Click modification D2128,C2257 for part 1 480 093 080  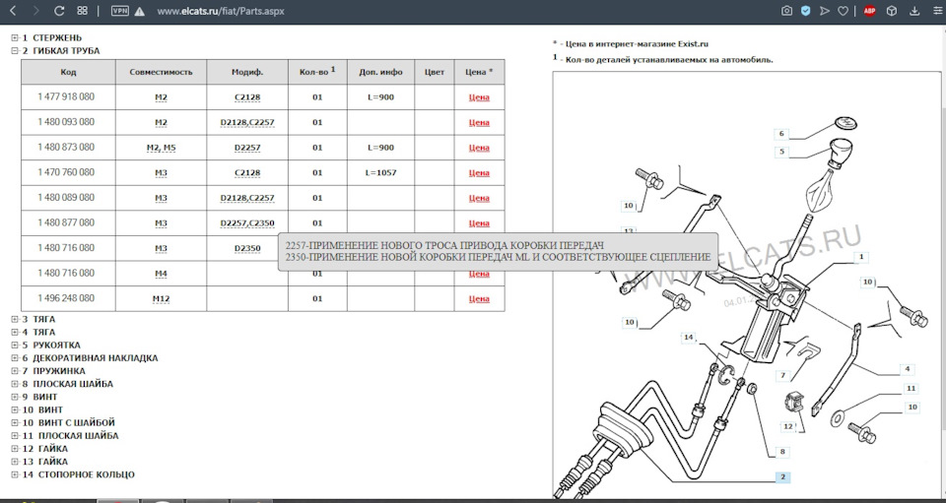pyautogui.click(x=247, y=123)
